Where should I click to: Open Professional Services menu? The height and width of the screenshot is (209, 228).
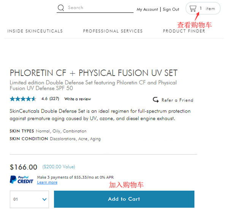pyautogui.click(x=113, y=31)
